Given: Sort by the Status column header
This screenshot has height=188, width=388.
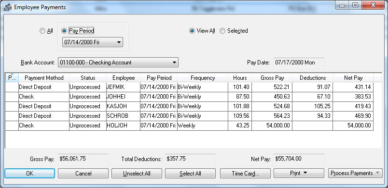Looking at the screenshot, I should [88, 78].
